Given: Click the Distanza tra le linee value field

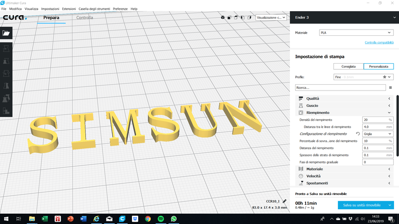Looking at the screenshot, I should tap(377, 127).
